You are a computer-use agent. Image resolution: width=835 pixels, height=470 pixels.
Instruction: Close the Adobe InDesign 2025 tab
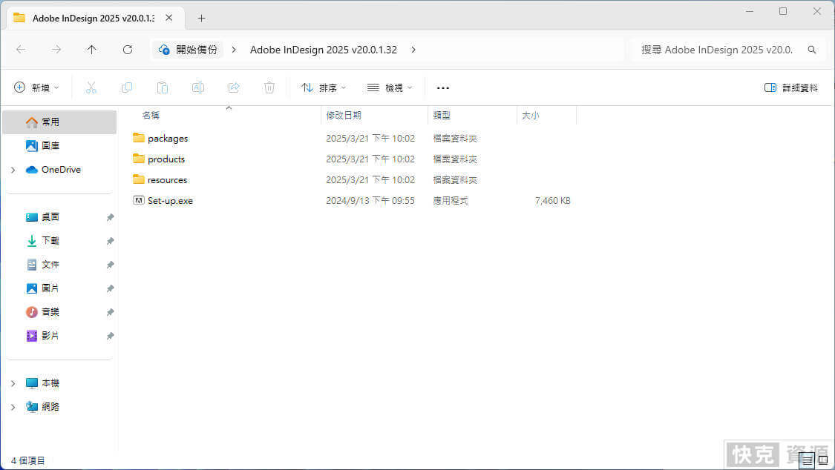(x=168, y=18)
